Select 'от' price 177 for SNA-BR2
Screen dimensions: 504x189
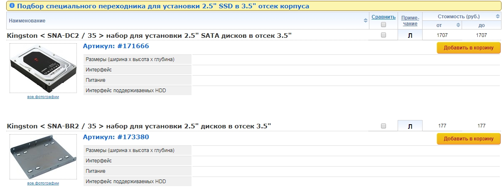(x=442, y=126)
